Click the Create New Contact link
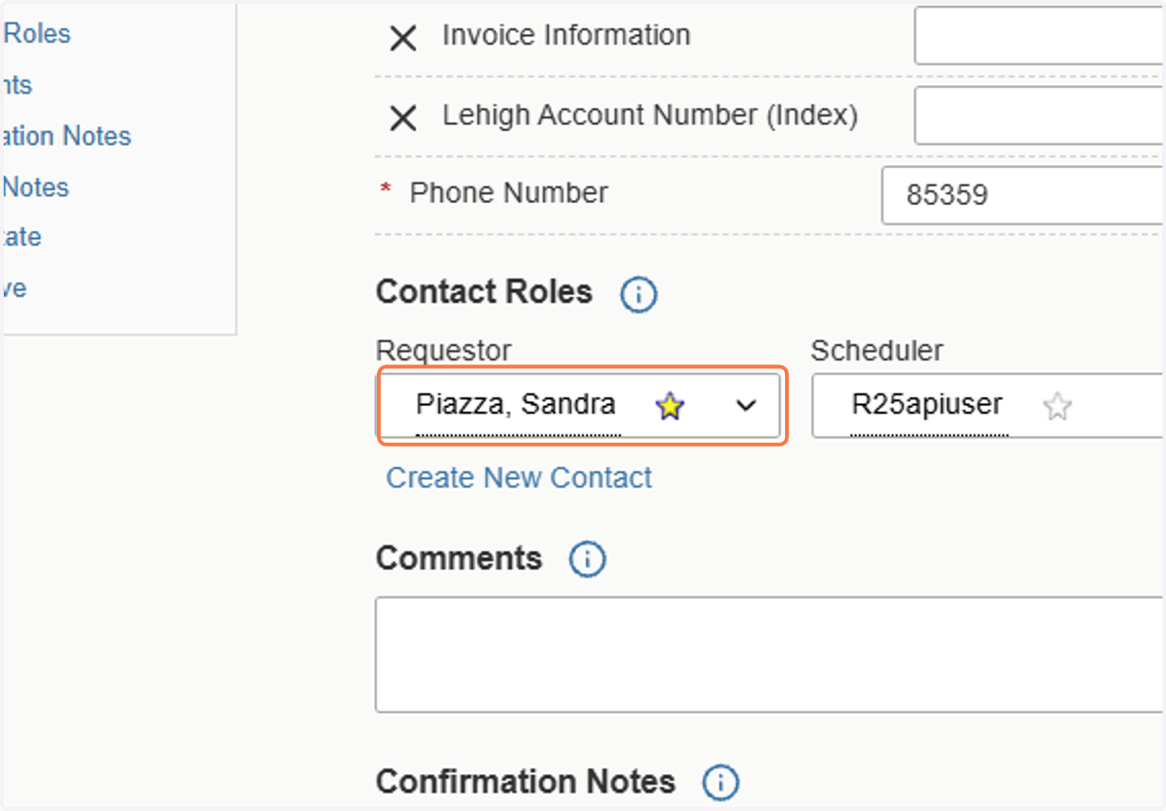 [520, 478]
